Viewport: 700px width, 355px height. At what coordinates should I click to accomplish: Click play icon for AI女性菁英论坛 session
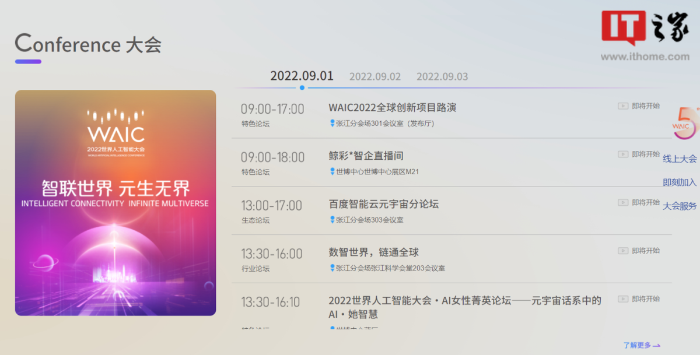pyautogui.click(x=623, y=299)
